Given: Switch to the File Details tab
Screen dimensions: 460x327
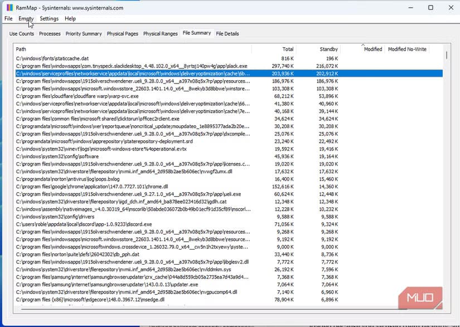Looking at the screenshot, I should point(227,33).
